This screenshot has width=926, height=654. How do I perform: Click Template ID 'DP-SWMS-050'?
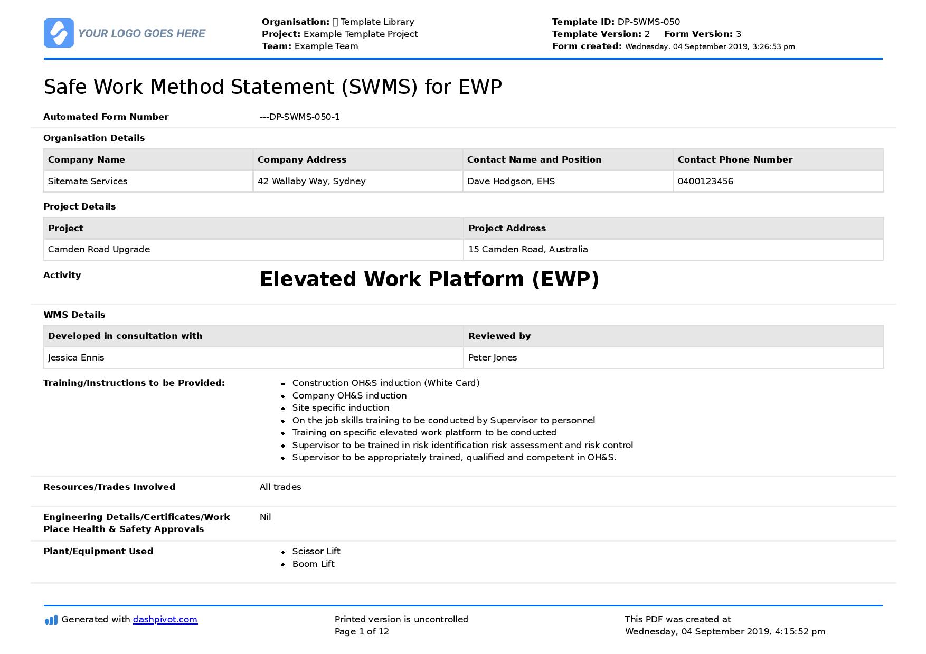(649, 22)
